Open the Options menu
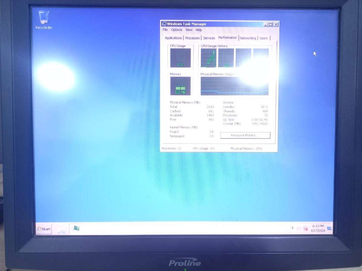The width and height of the screenshot is (362, 271). click(176, 30)
